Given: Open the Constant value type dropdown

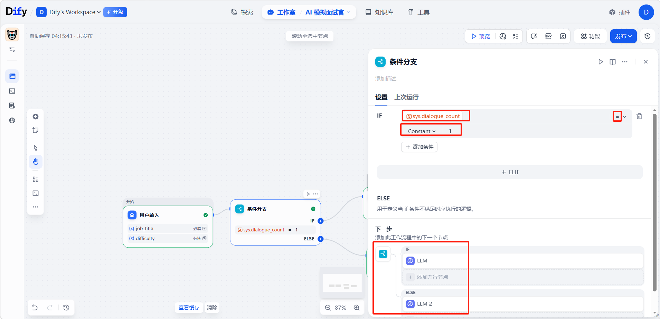Looking at the screenshot, I should point(422,131).
